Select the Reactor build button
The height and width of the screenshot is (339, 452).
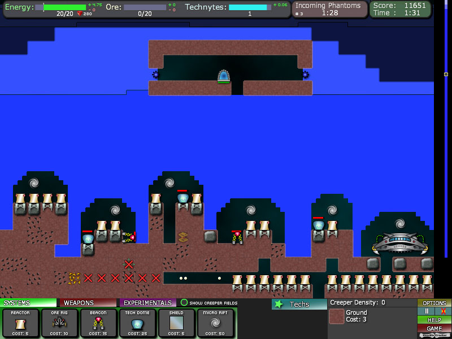(x=20, y=323)
